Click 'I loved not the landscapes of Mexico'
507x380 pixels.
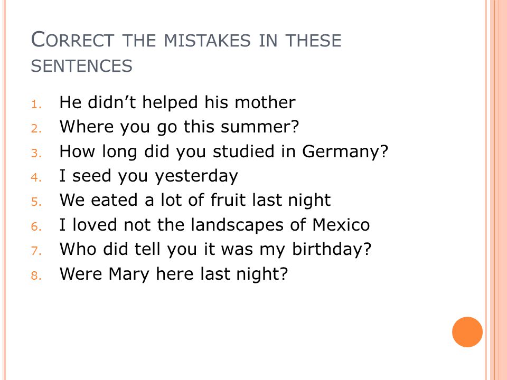pyautogui.click(x=214, y=225)
